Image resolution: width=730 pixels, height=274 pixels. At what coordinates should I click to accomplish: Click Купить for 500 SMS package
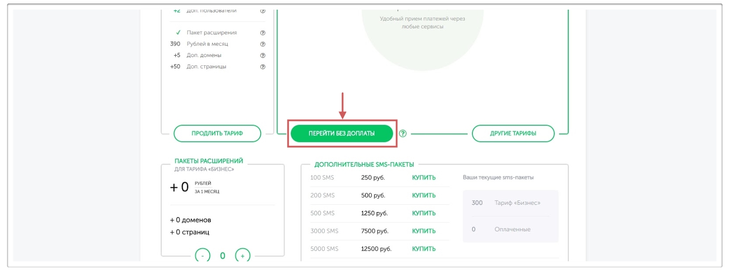(424, 214)
